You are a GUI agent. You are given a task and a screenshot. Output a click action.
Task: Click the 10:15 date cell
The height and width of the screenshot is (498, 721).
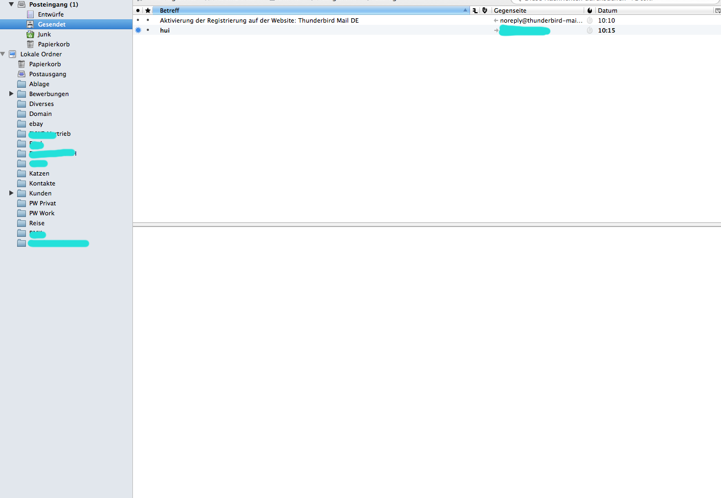[606, 30]
